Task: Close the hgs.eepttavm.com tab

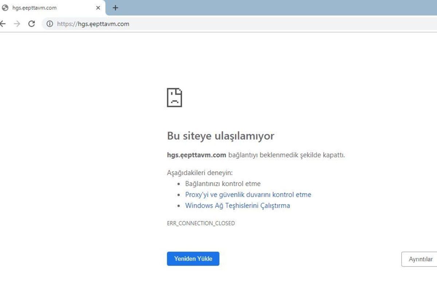Action: 98,8
